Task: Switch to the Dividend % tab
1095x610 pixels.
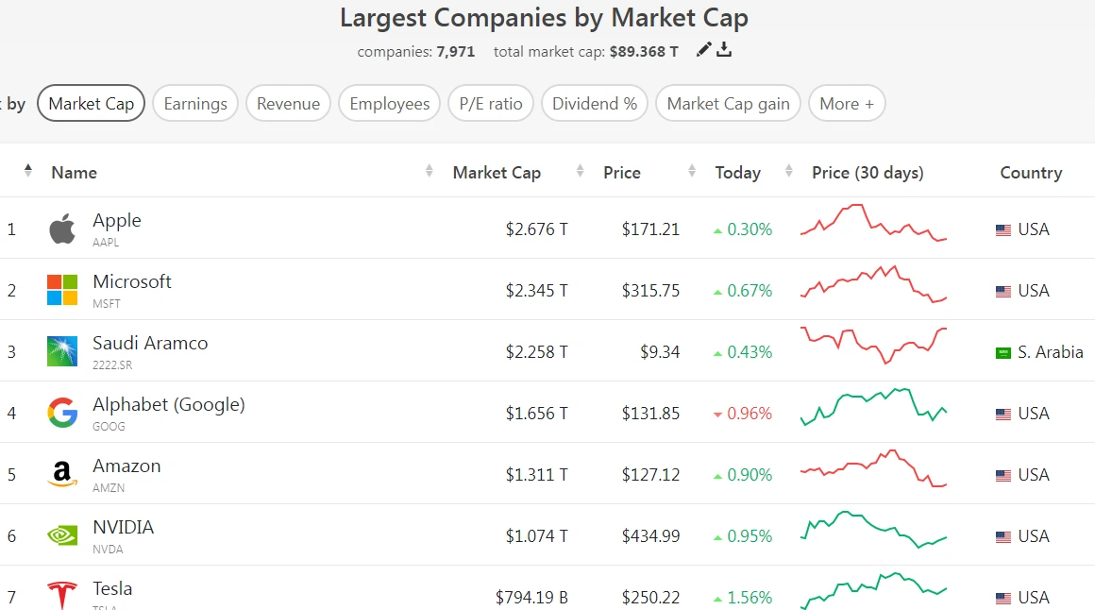Action: [594, 103]
